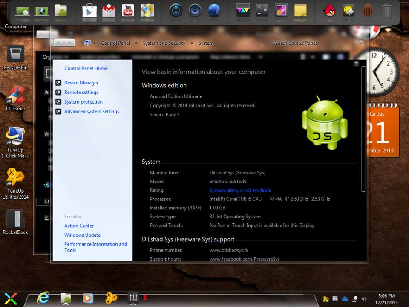Open the gallery picture icon in the dock
The width and height of the screenshot is (409, 307).
tap(282, 11)
